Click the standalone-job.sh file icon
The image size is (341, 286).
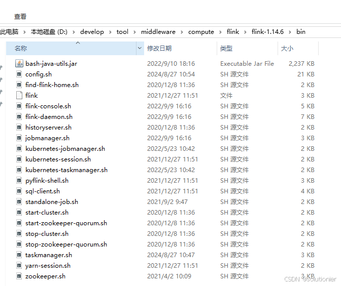[x=19, y=202]
